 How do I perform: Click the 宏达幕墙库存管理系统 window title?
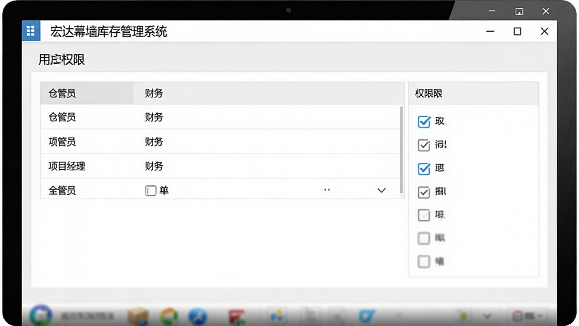click(x=109, y=32)
